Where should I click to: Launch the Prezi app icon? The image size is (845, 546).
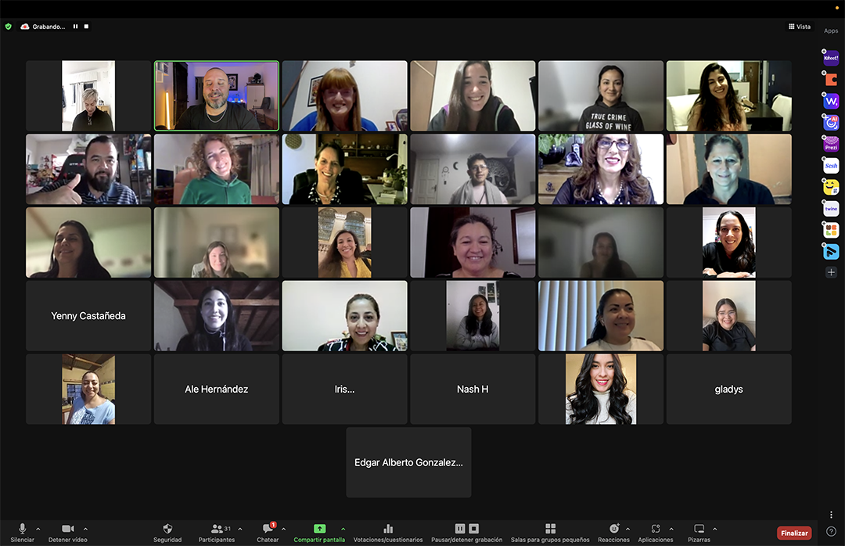coord(831,144)
